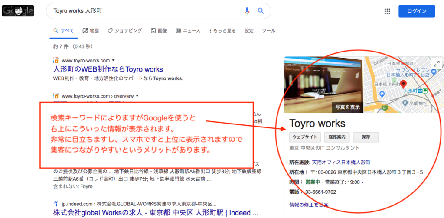Open the もっと見る menu
The height and width of the screenshot is (218, 444).
click(x=222, y=31)
